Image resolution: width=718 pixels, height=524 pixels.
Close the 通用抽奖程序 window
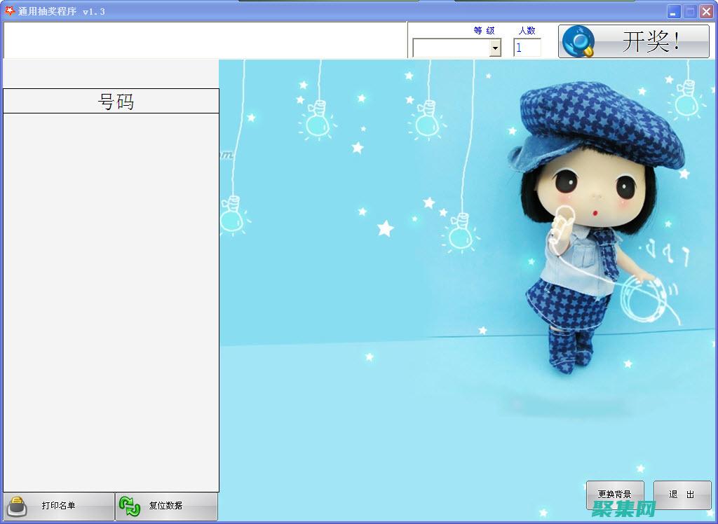click(x=706, y=12)
